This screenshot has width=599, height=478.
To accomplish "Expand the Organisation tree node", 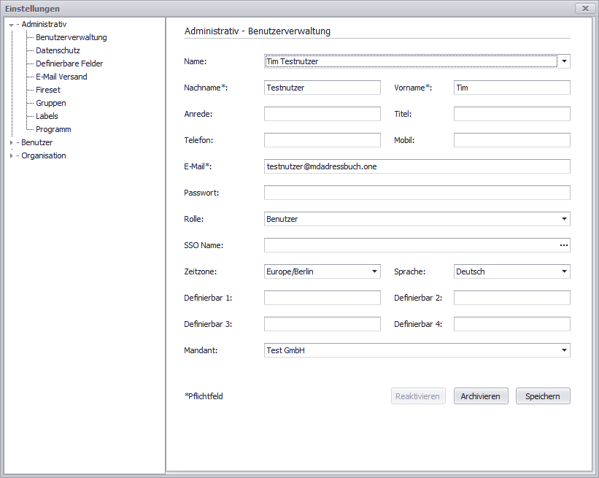I will [12, 156].
